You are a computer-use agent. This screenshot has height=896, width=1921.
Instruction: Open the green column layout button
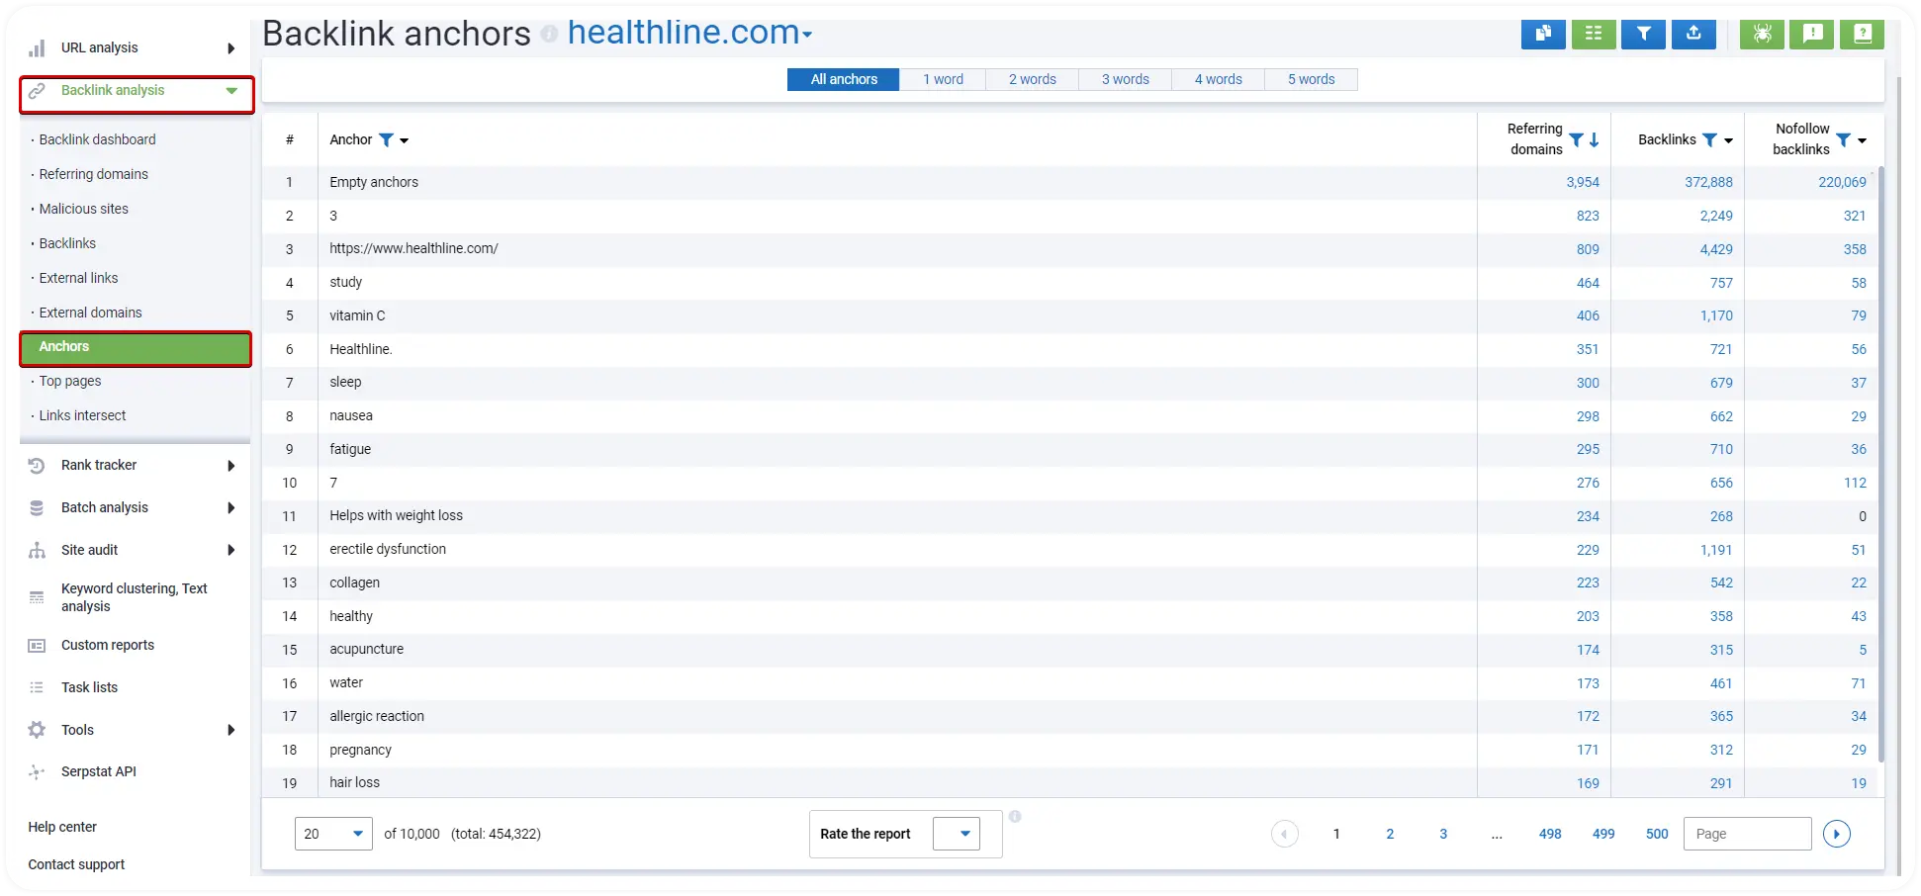click(1593, 34)
